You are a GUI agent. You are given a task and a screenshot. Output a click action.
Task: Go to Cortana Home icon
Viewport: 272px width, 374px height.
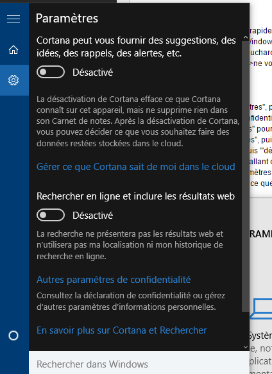pos(13,49)
